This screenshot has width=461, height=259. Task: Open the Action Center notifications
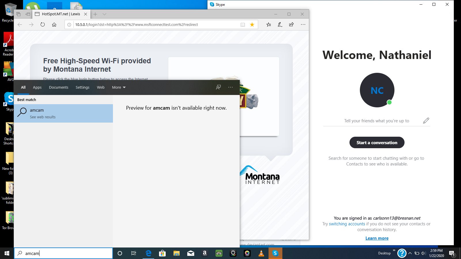[x=452, y=254]
